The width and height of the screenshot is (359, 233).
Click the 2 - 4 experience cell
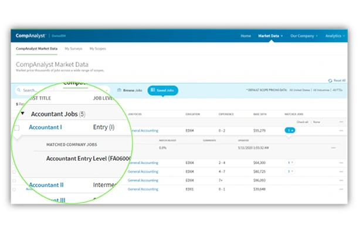[x=222, y=163]
